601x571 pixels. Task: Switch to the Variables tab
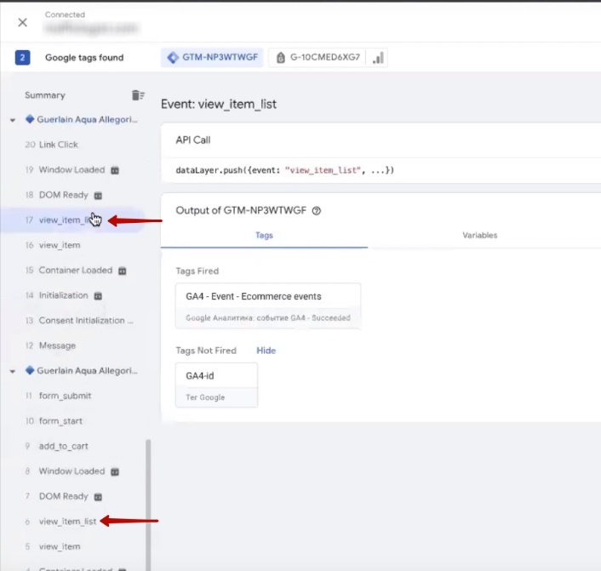(x=479, y=235)
